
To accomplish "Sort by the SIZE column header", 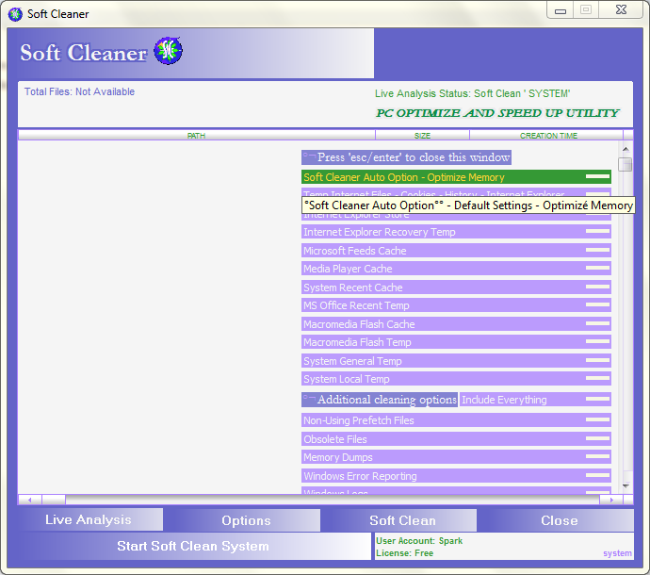I will pyautogui.click(x=422, y=135).
